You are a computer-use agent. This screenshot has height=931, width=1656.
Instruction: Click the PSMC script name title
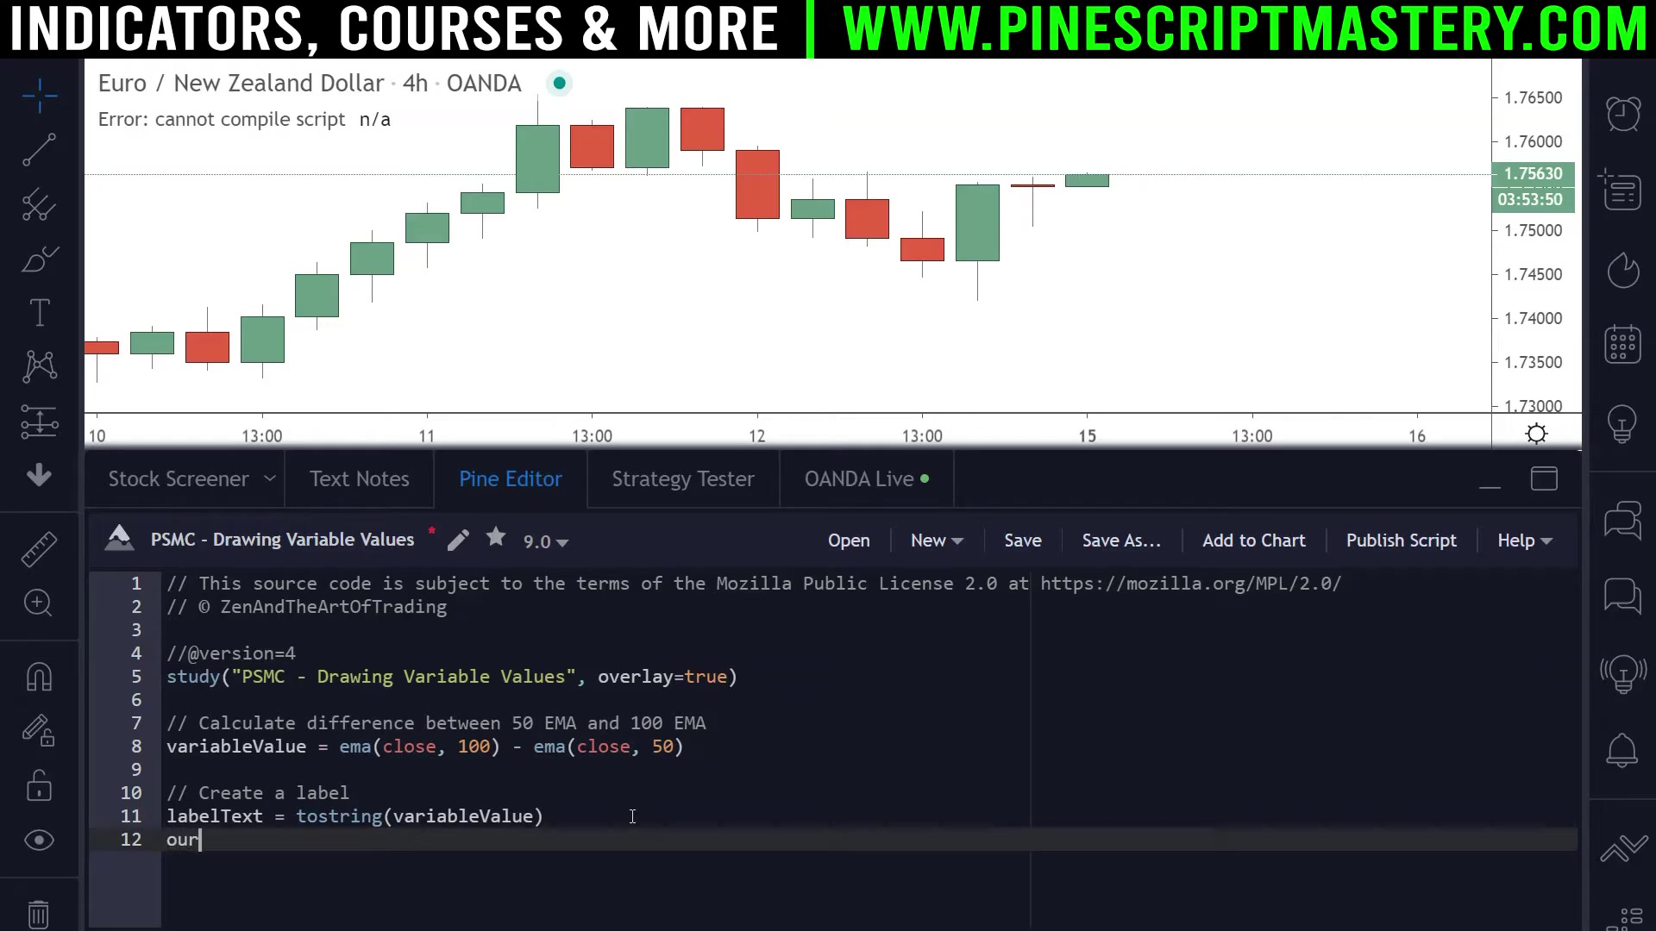tap(282, 540)
